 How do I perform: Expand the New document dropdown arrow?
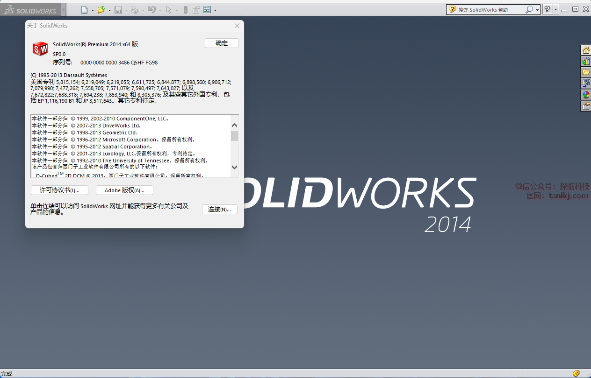[x=93, y=10]
